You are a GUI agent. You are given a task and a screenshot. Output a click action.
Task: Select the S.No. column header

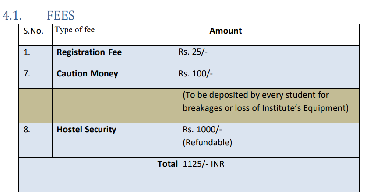[33, 31]
